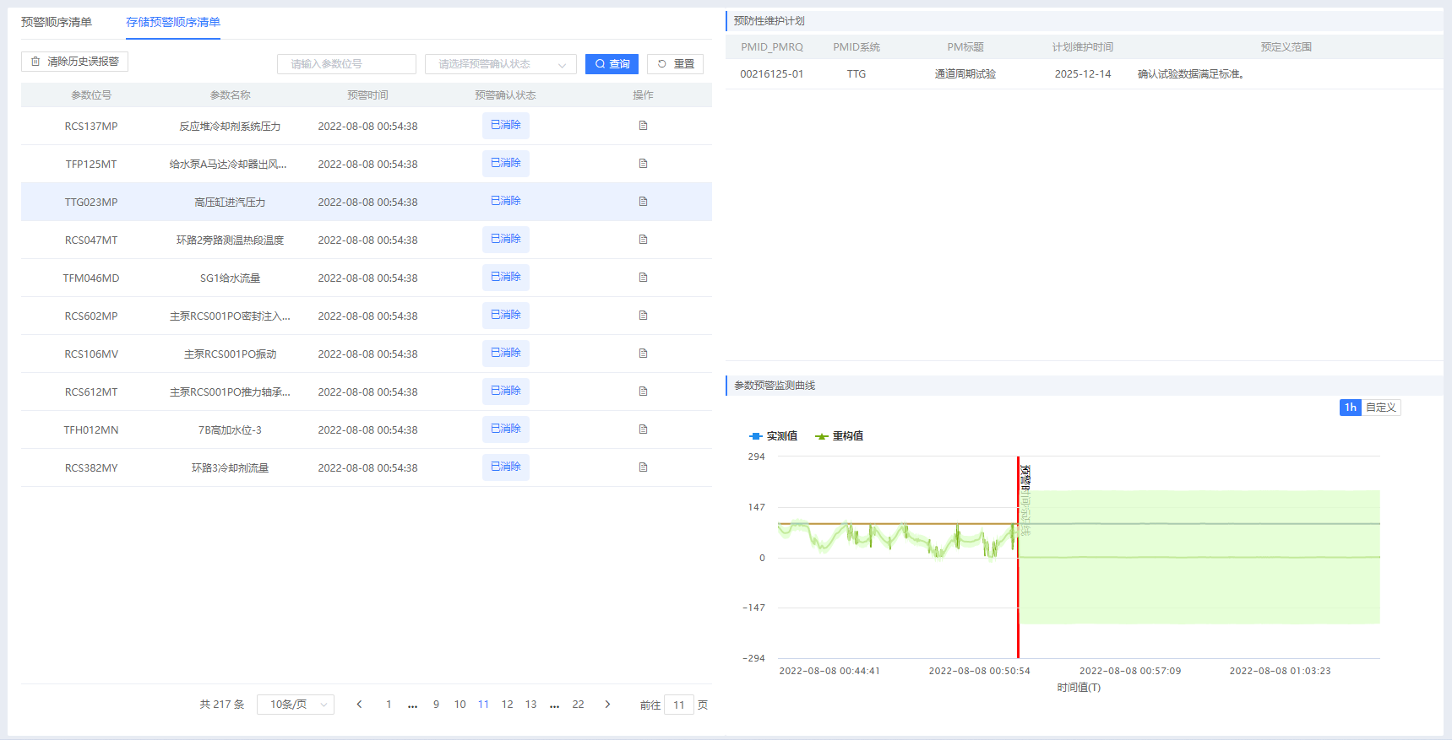The image size is (1452, 740).
Task: Click document icon in TTG023MP row
Action: (x=643, y=202)
